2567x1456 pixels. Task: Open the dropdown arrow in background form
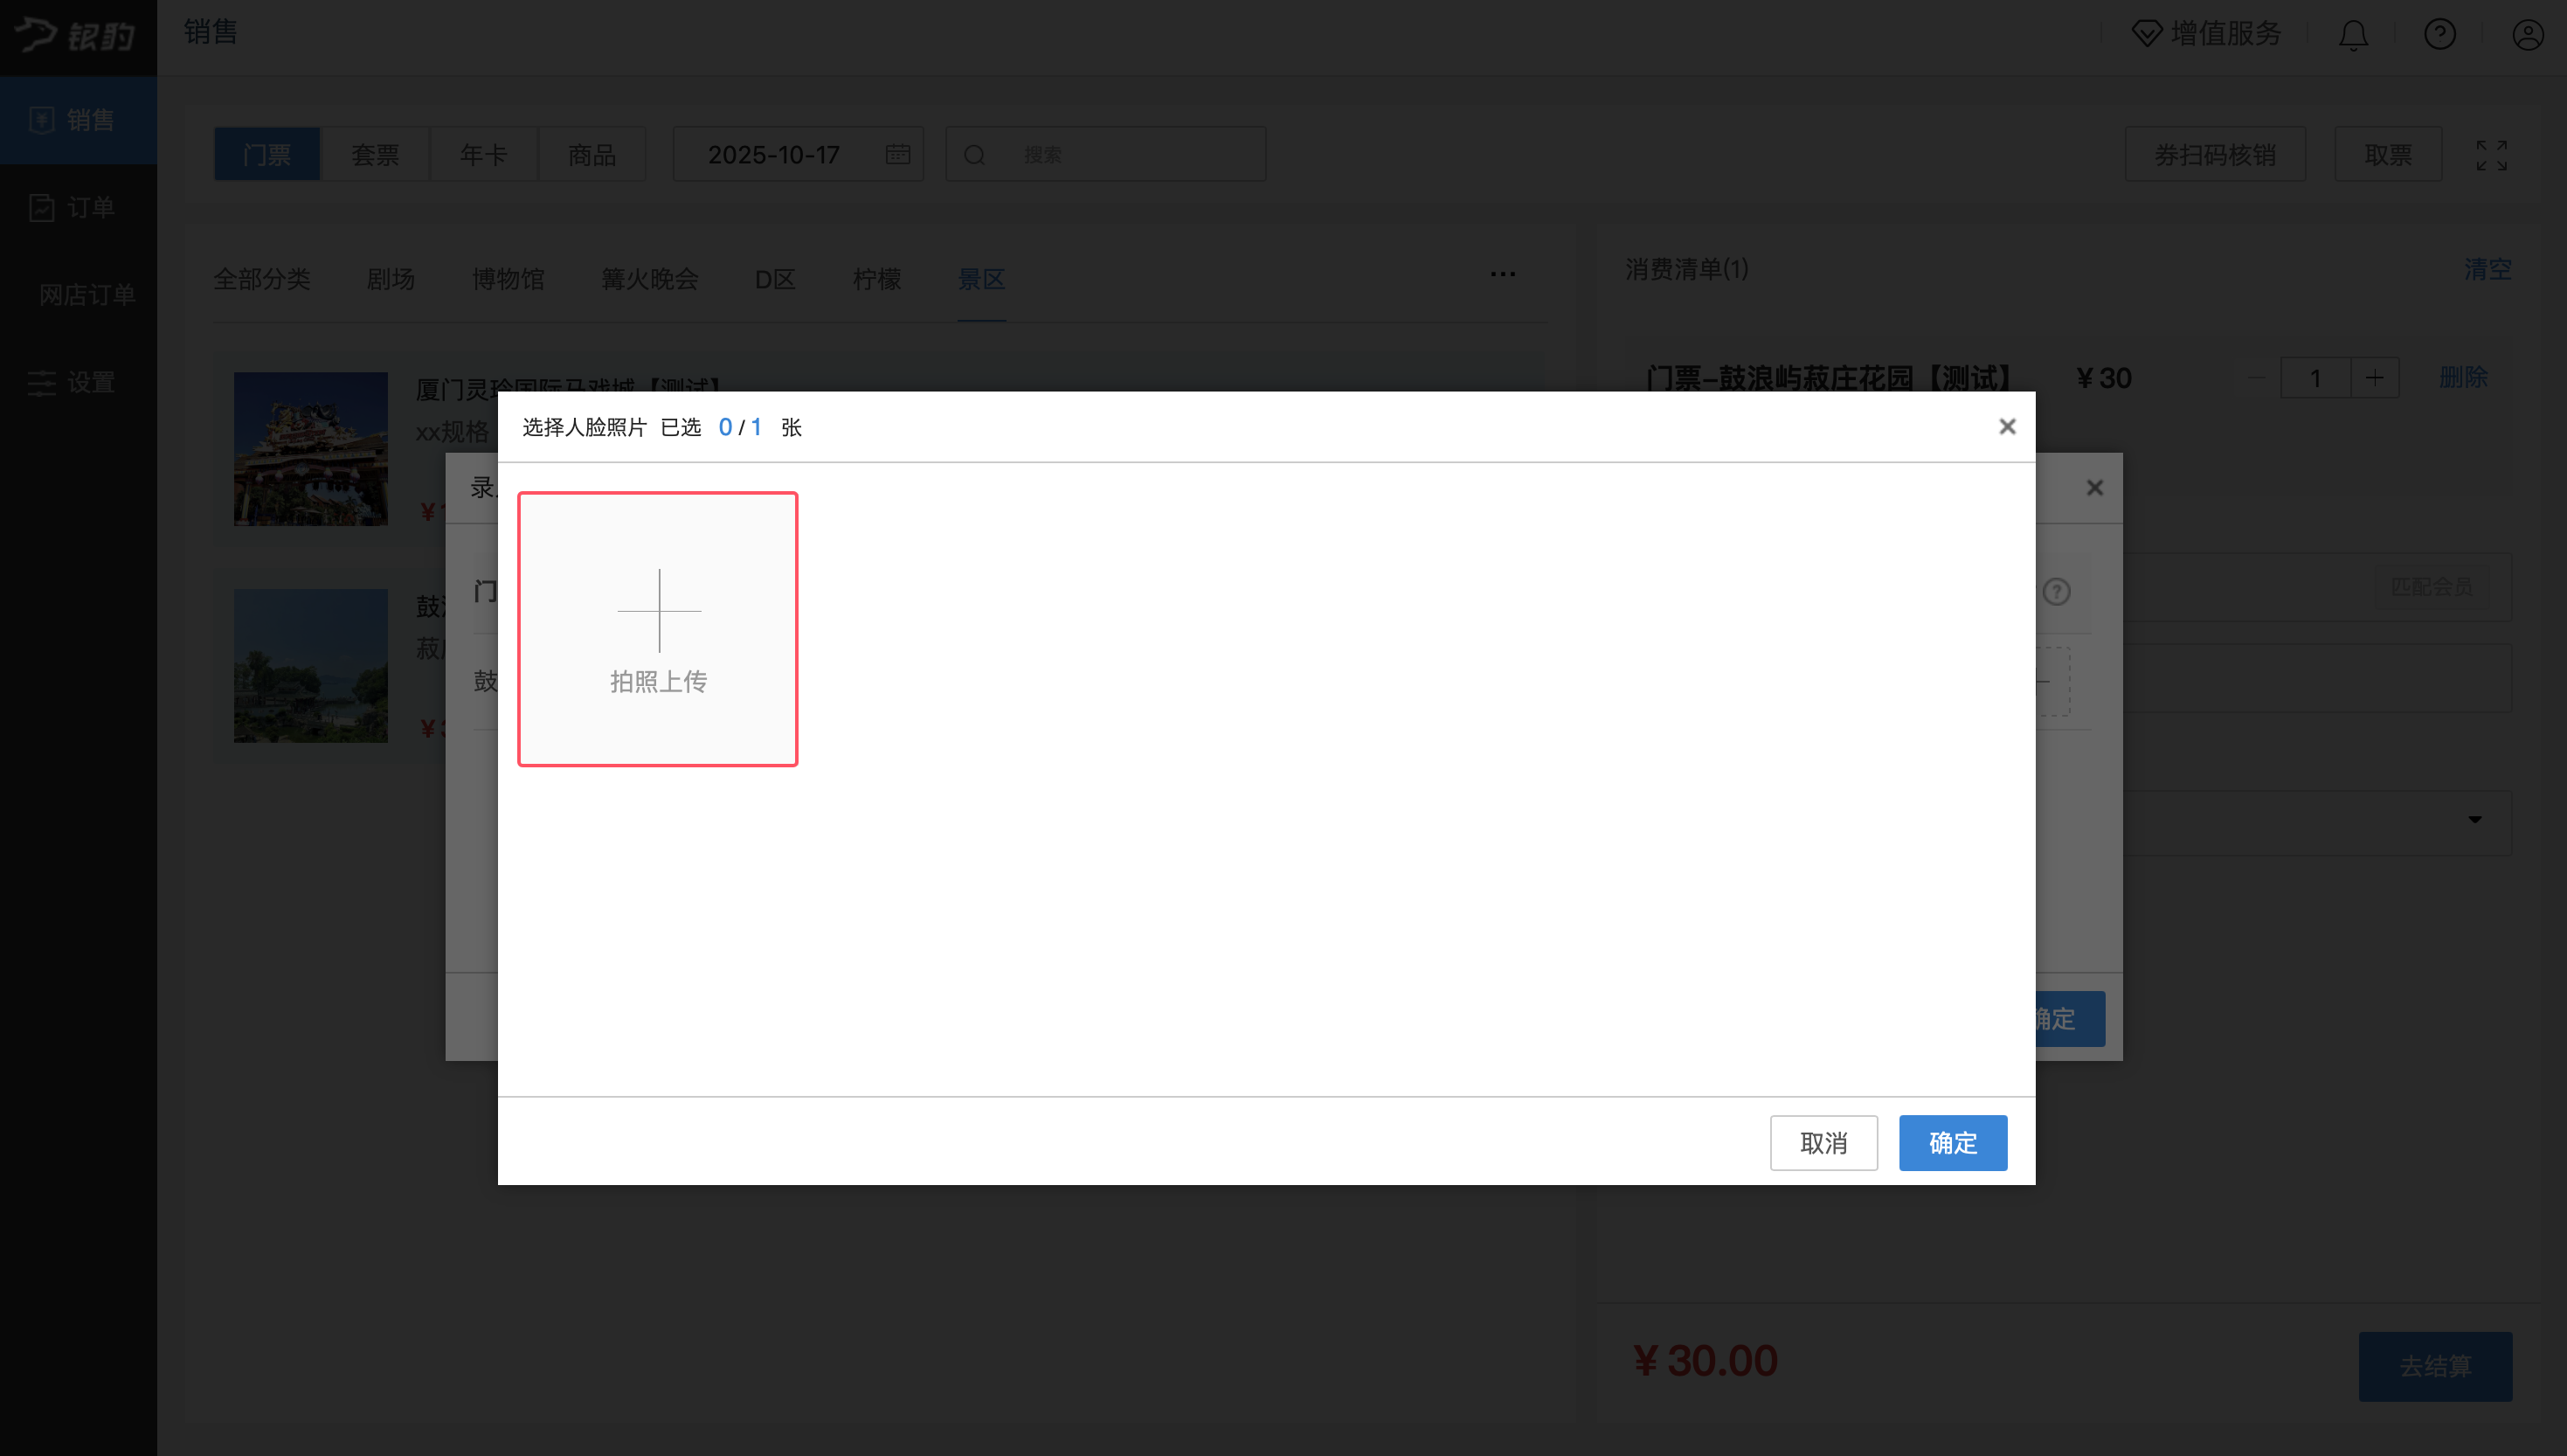point(2474,820)
